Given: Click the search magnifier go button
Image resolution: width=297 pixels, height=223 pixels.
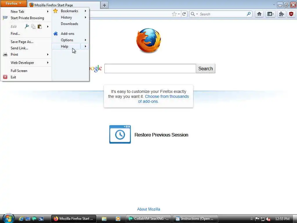Looking at the screenshot, I should pos(249,14).
